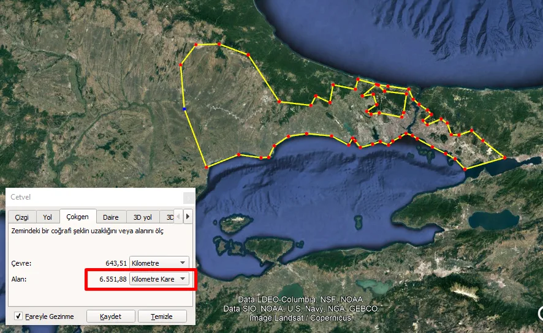Open the Kilometre Kare area unit dropdown
The image size is (543, 333).
coord(159,279)
